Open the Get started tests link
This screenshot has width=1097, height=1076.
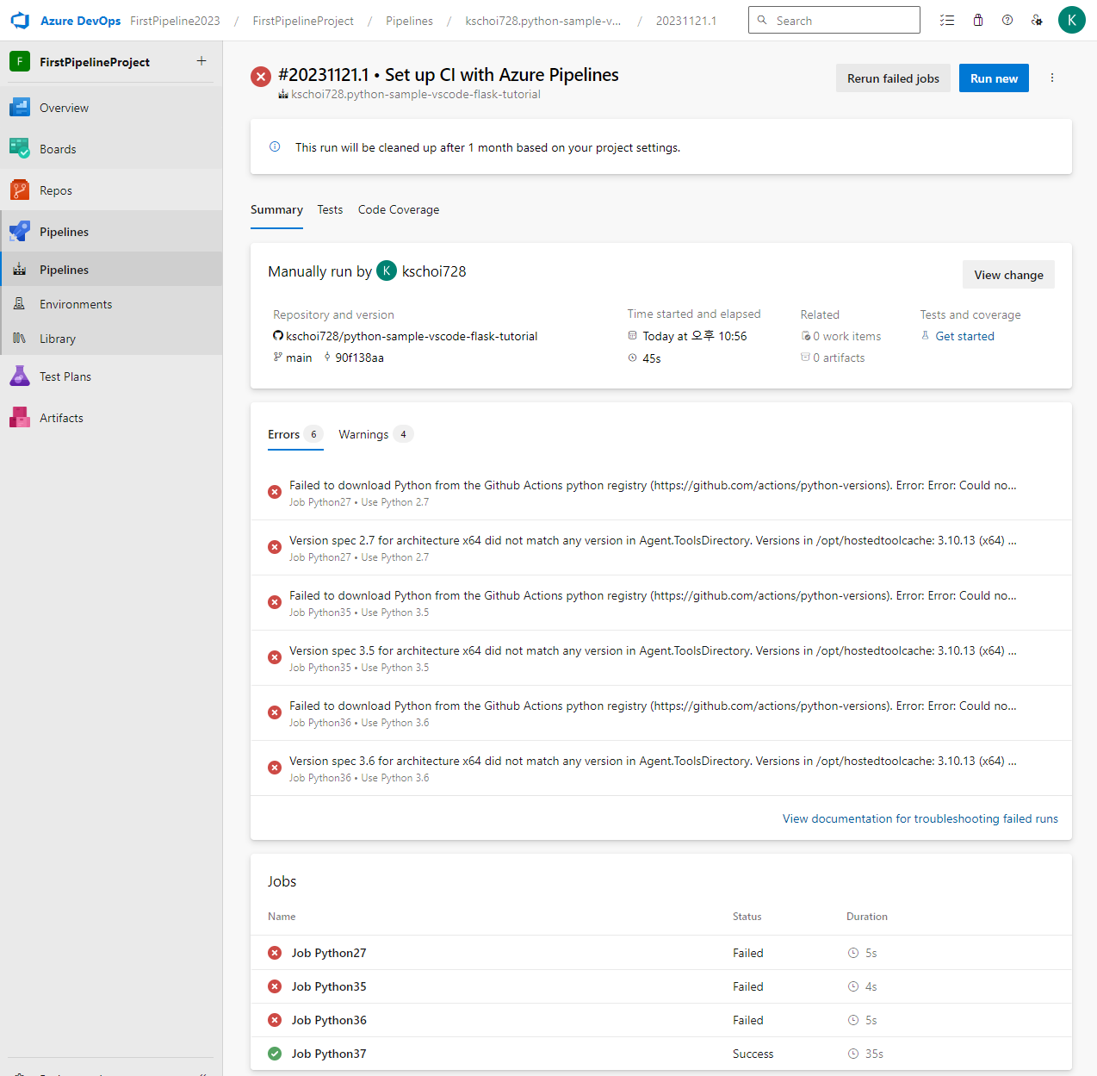964,336
